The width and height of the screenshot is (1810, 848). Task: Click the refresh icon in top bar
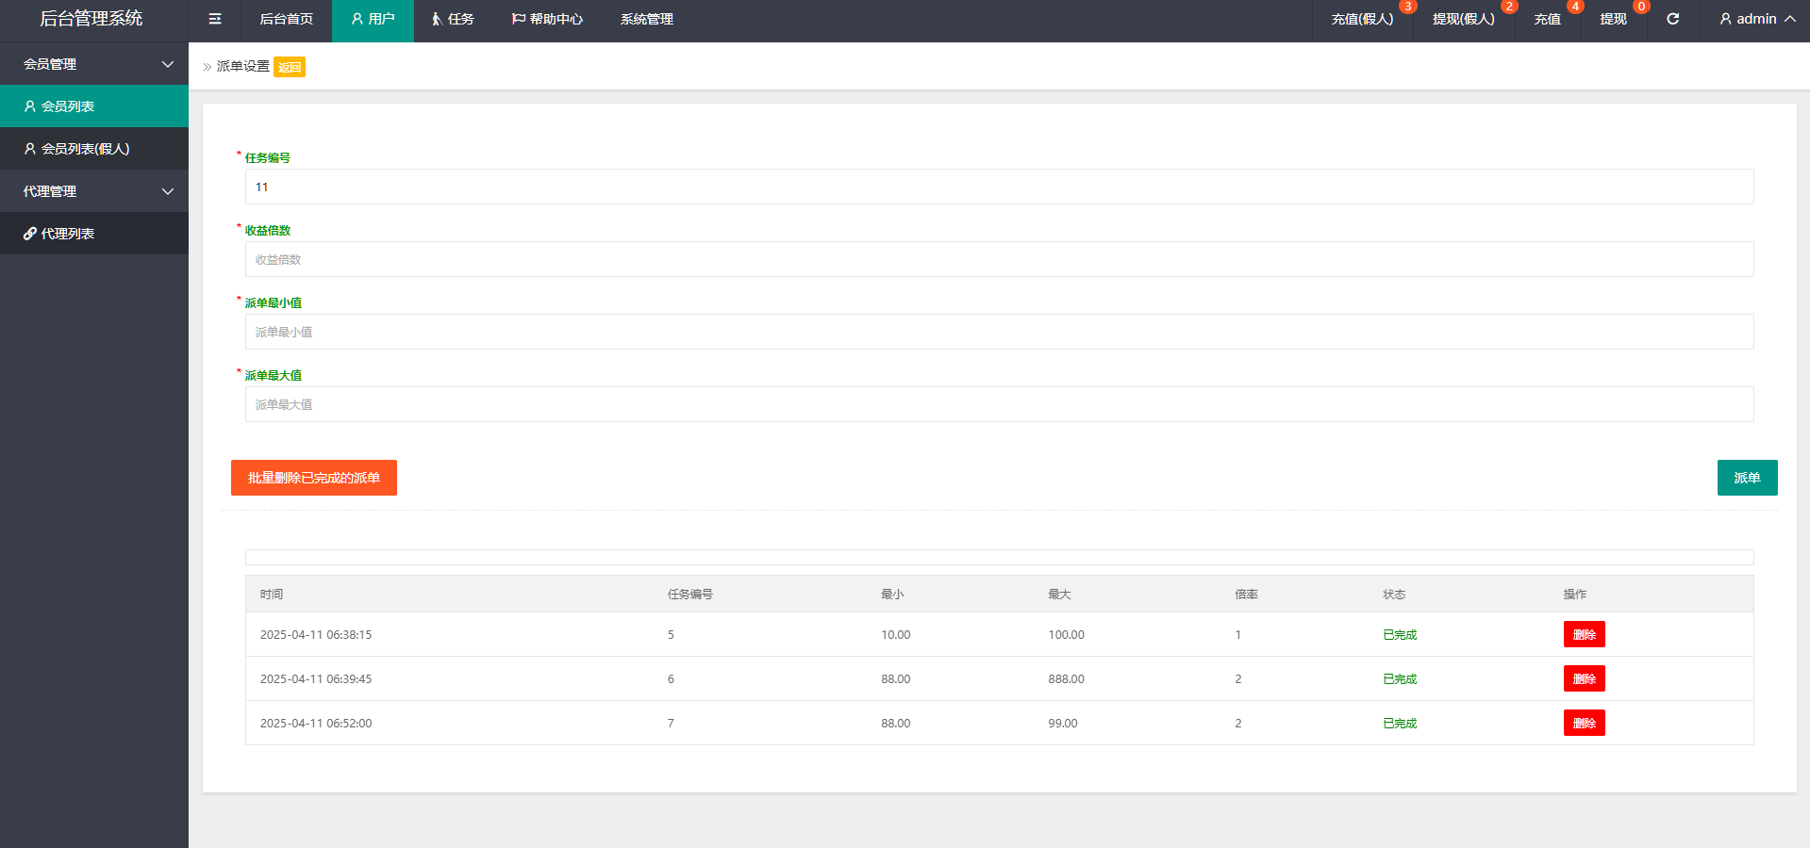[x=1672, y=19]
